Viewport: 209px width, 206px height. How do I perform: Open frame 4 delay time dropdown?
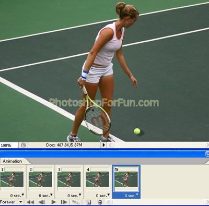point(103,196)
